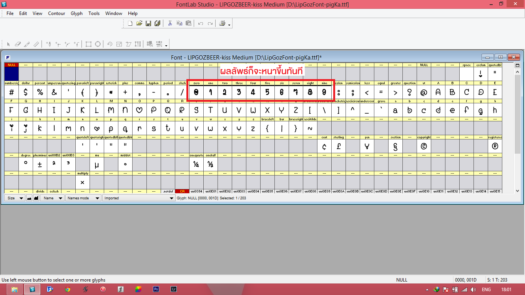Select the Ruler measurement tool
This screenshot has height=295, width=525.
(36, 44)
